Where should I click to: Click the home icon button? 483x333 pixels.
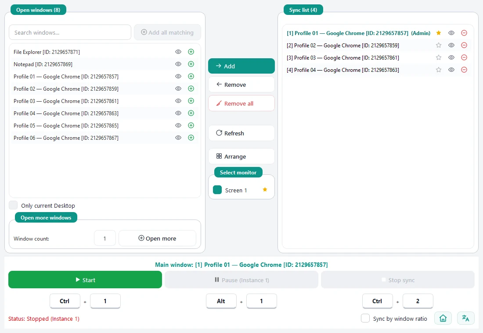coord(443,318)
